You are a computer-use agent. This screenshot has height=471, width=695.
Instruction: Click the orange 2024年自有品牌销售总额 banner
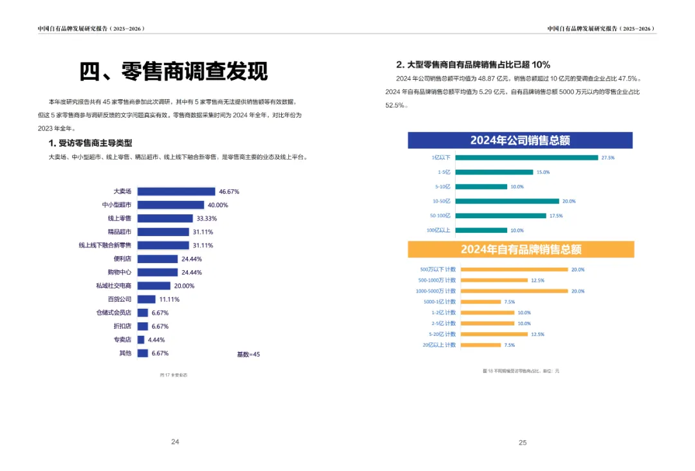521,250
